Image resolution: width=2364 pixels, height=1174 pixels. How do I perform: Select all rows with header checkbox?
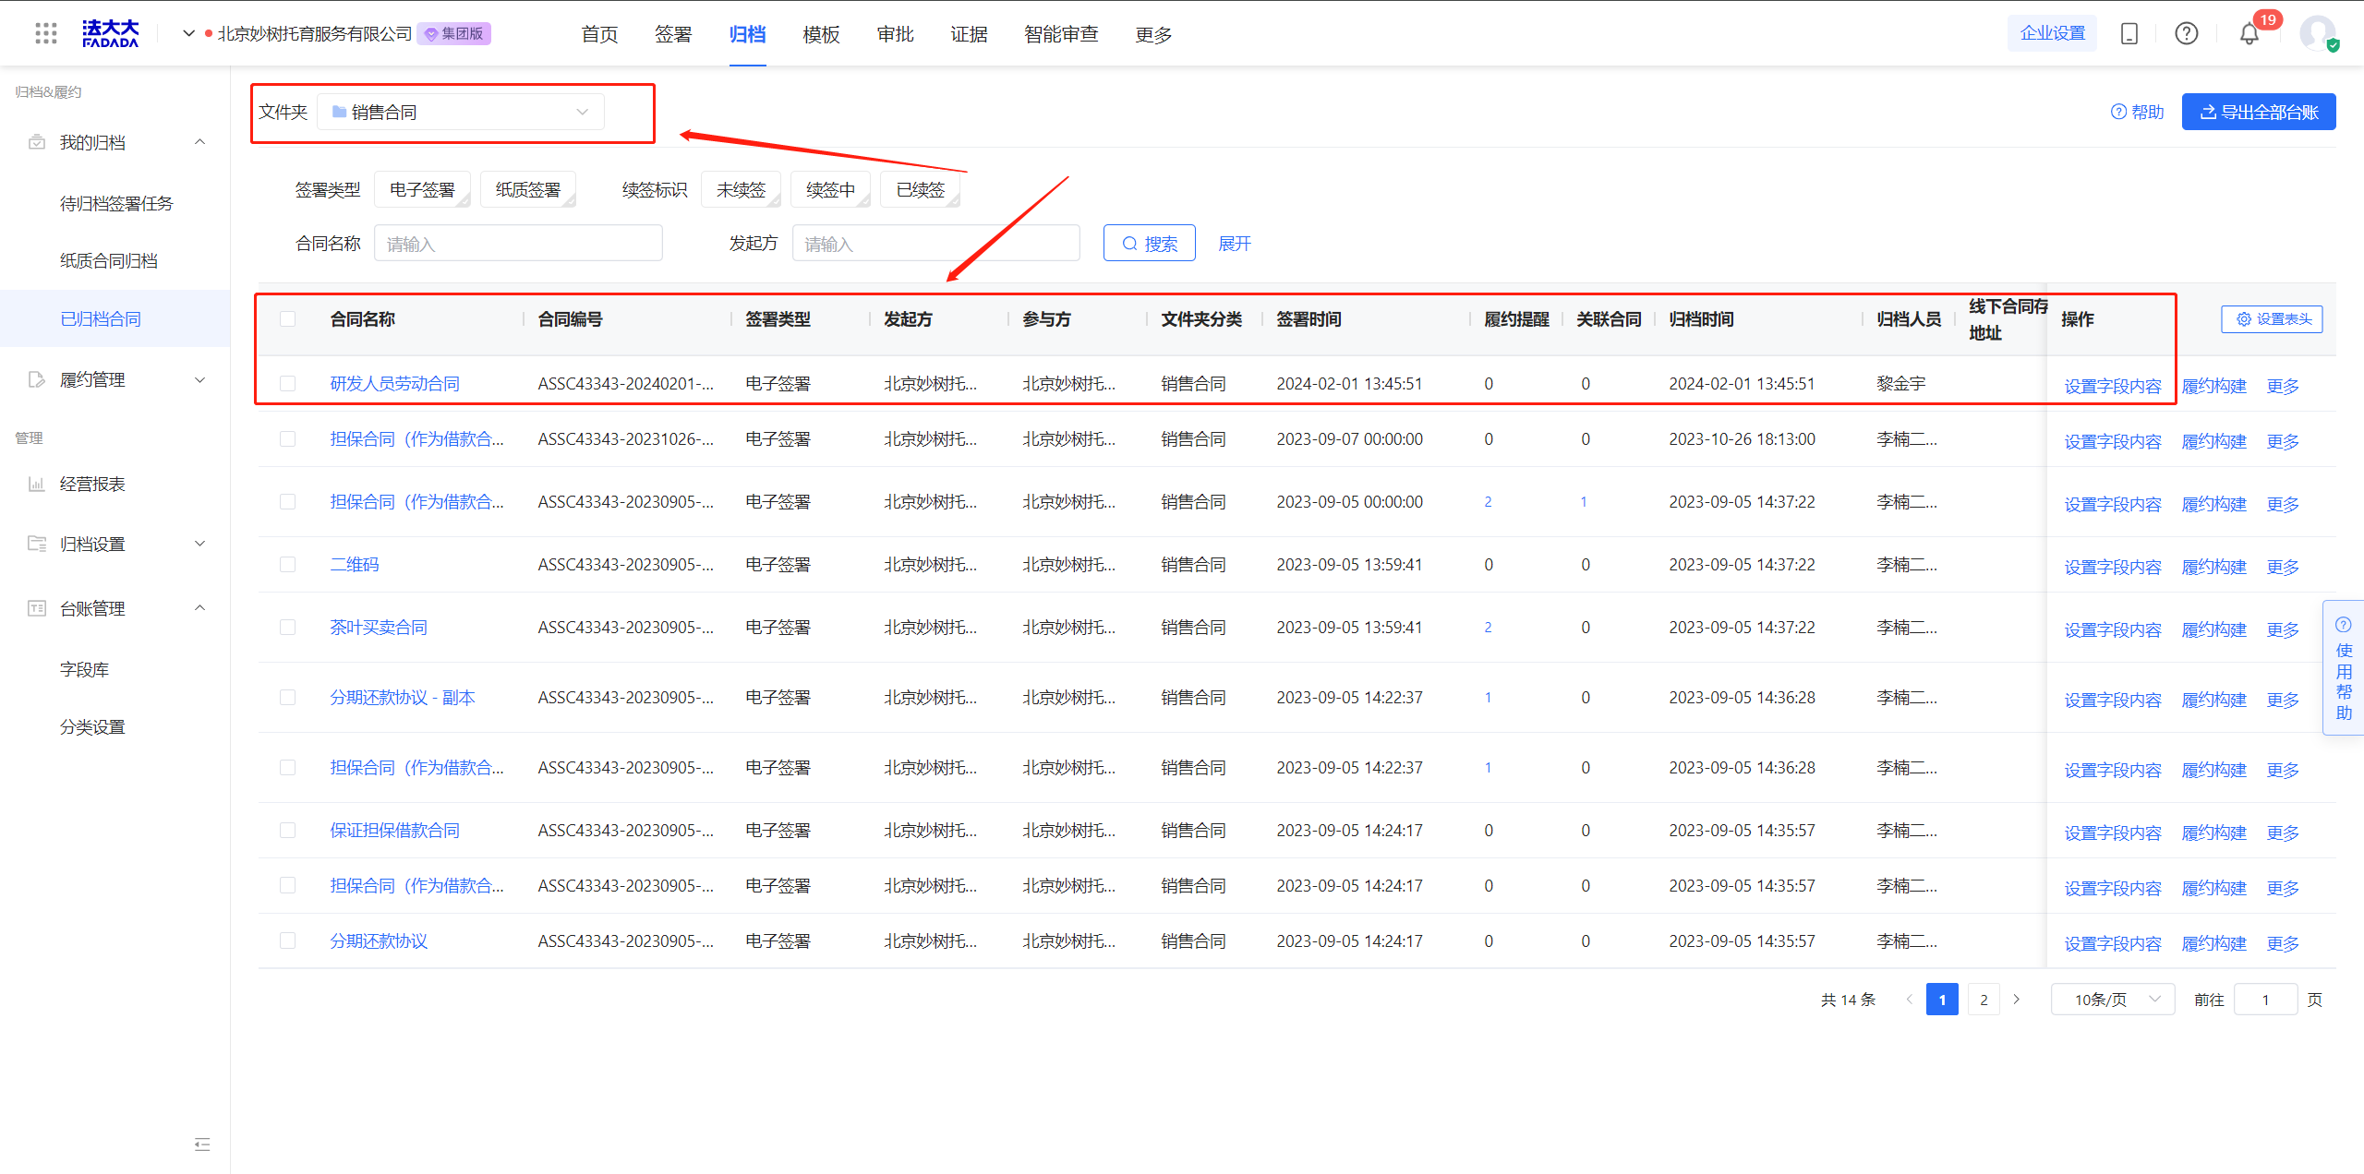click(288, 319)
